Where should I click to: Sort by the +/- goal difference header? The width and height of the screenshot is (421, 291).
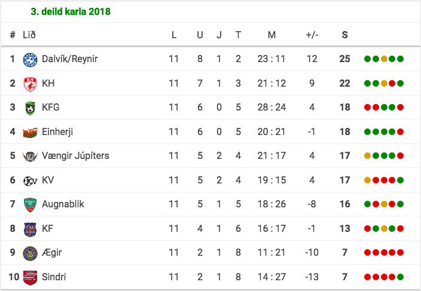pyautogui.click(x=312, y=35)
